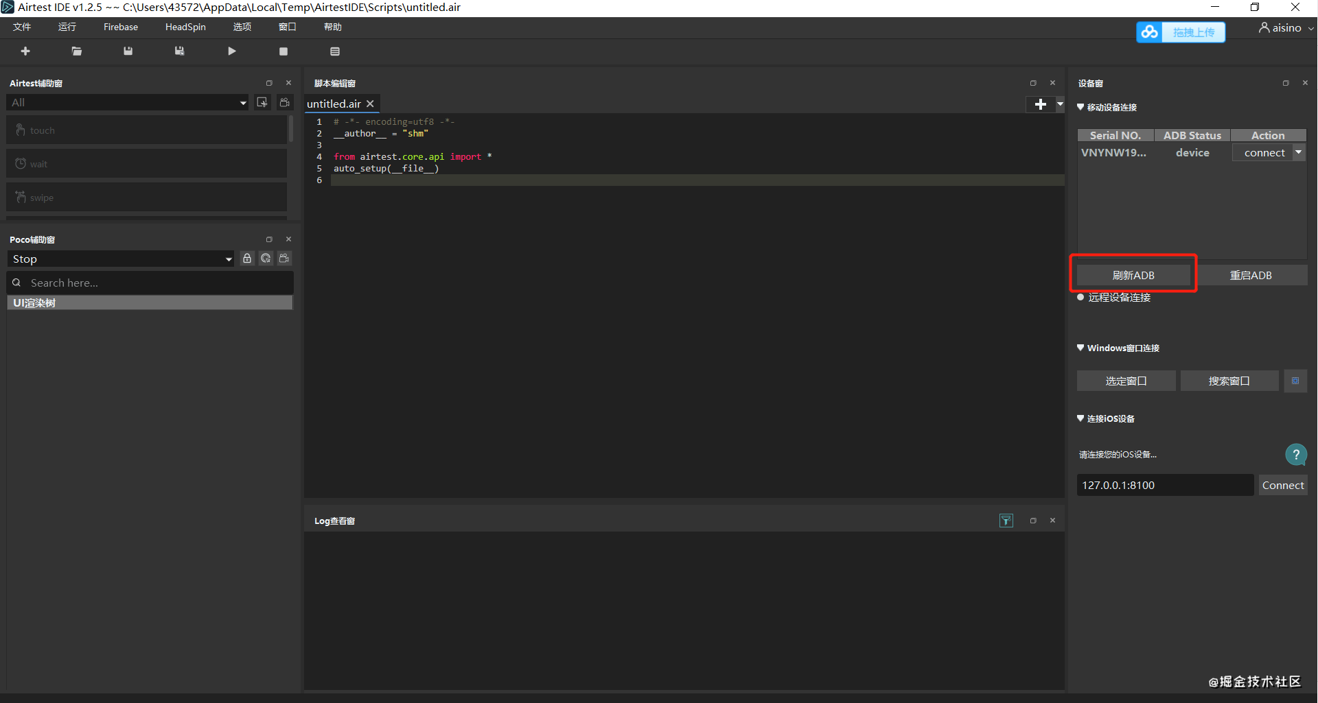Open a script with the folder icon
1318x703 pixels.
77,51
